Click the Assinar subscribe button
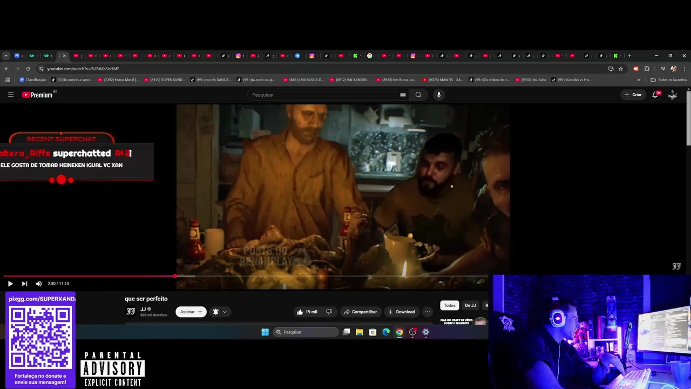This screenshot has width=691, height=389. coord(191,312)
